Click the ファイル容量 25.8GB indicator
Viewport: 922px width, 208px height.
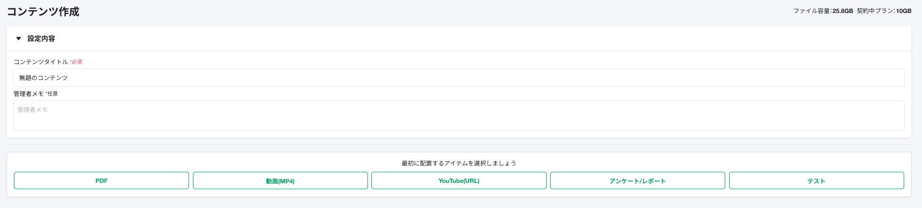[823, 11]
